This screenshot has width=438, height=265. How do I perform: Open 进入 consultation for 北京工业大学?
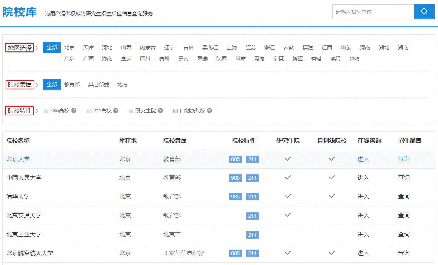(364, 235)
